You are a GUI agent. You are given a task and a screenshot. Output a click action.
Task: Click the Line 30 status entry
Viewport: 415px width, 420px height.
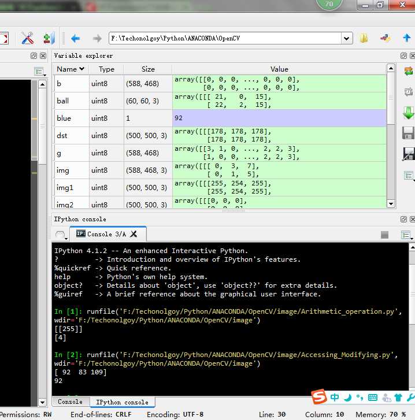pos(272,415)
